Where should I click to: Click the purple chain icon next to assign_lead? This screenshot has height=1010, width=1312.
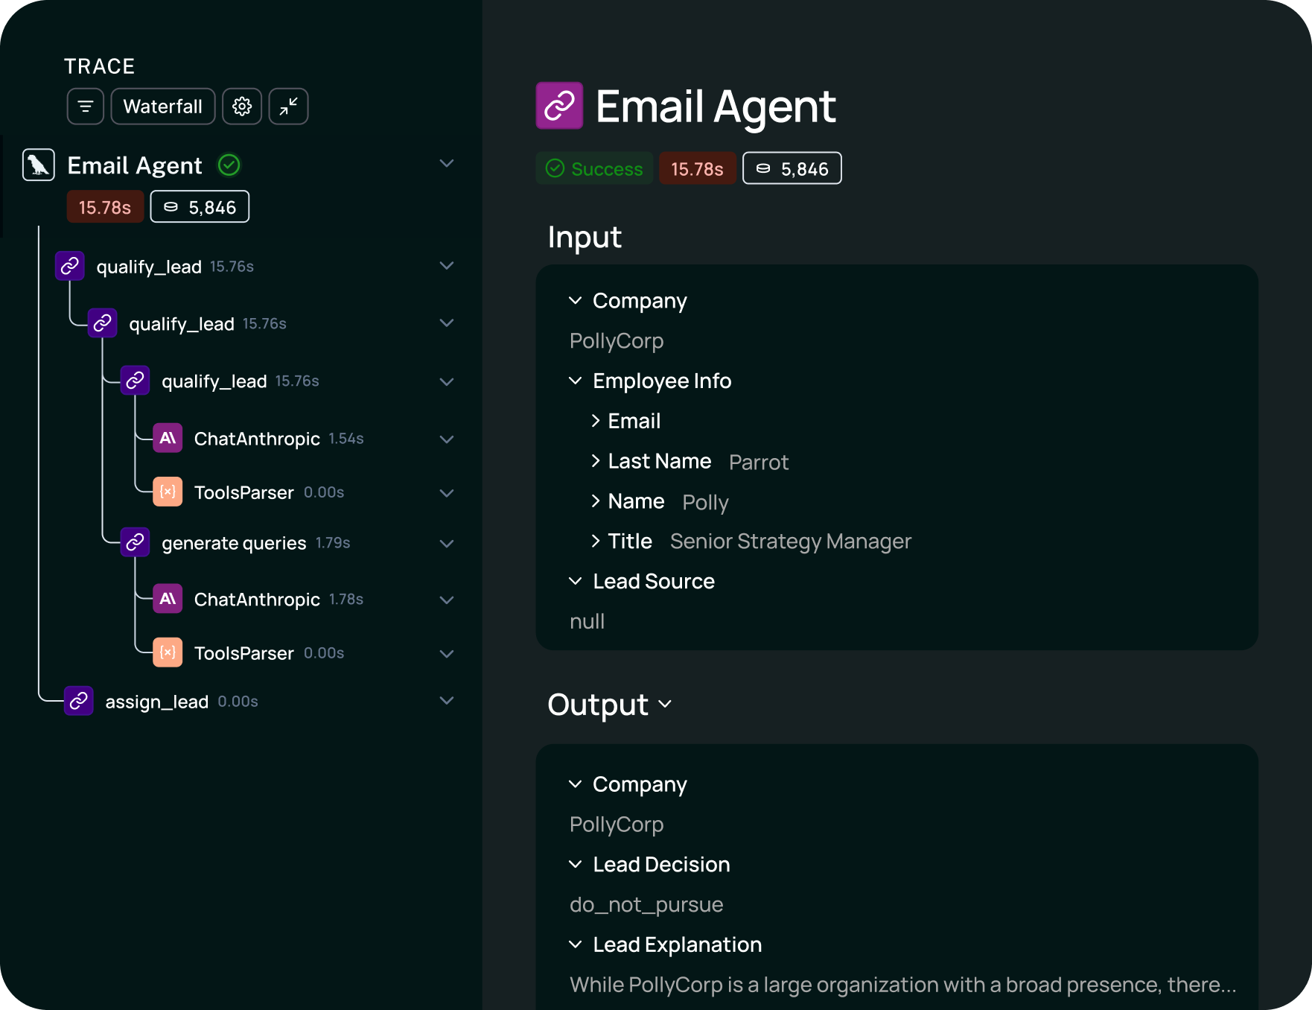point(78,700)
